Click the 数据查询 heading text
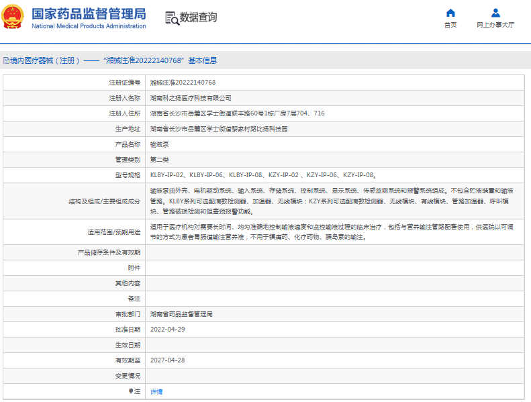The image size is (531, 402). coord(199,17)
